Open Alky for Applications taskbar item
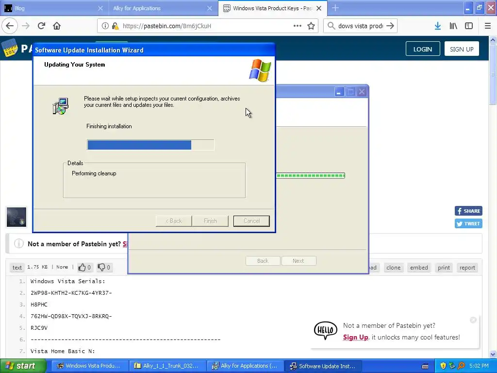Image resolution: width=497 pixels, height=373 pixels. 245,366
